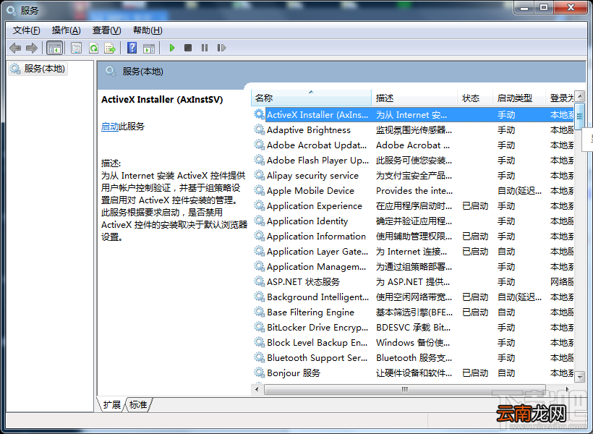Sort by the 描述 column header
593x434 pixels.
414,98
